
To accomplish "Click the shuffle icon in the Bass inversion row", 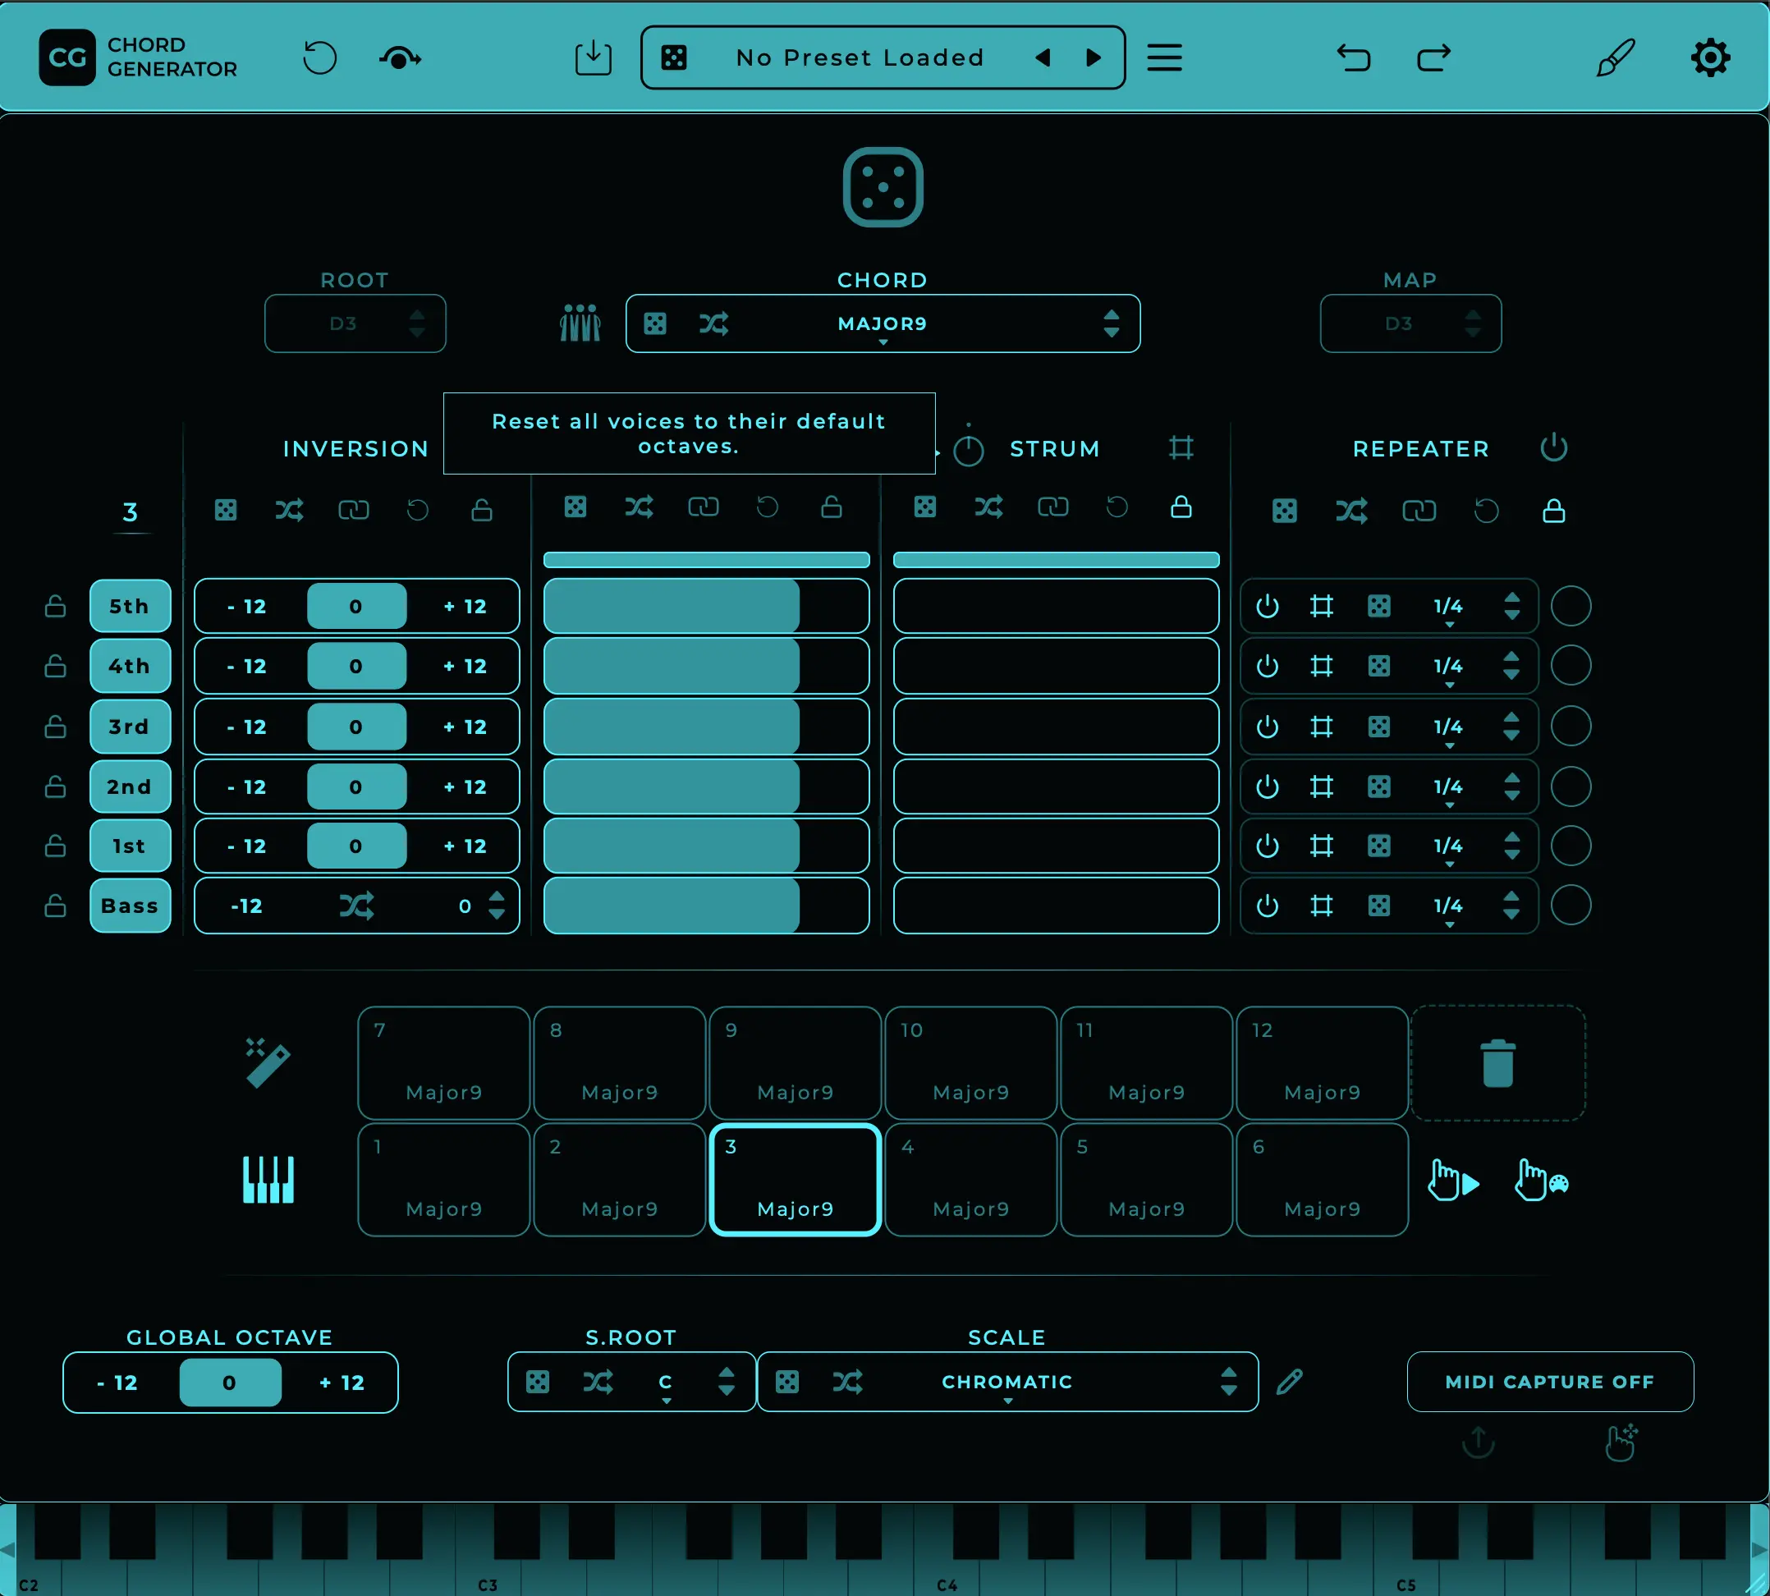I will [x=357, y=906].
